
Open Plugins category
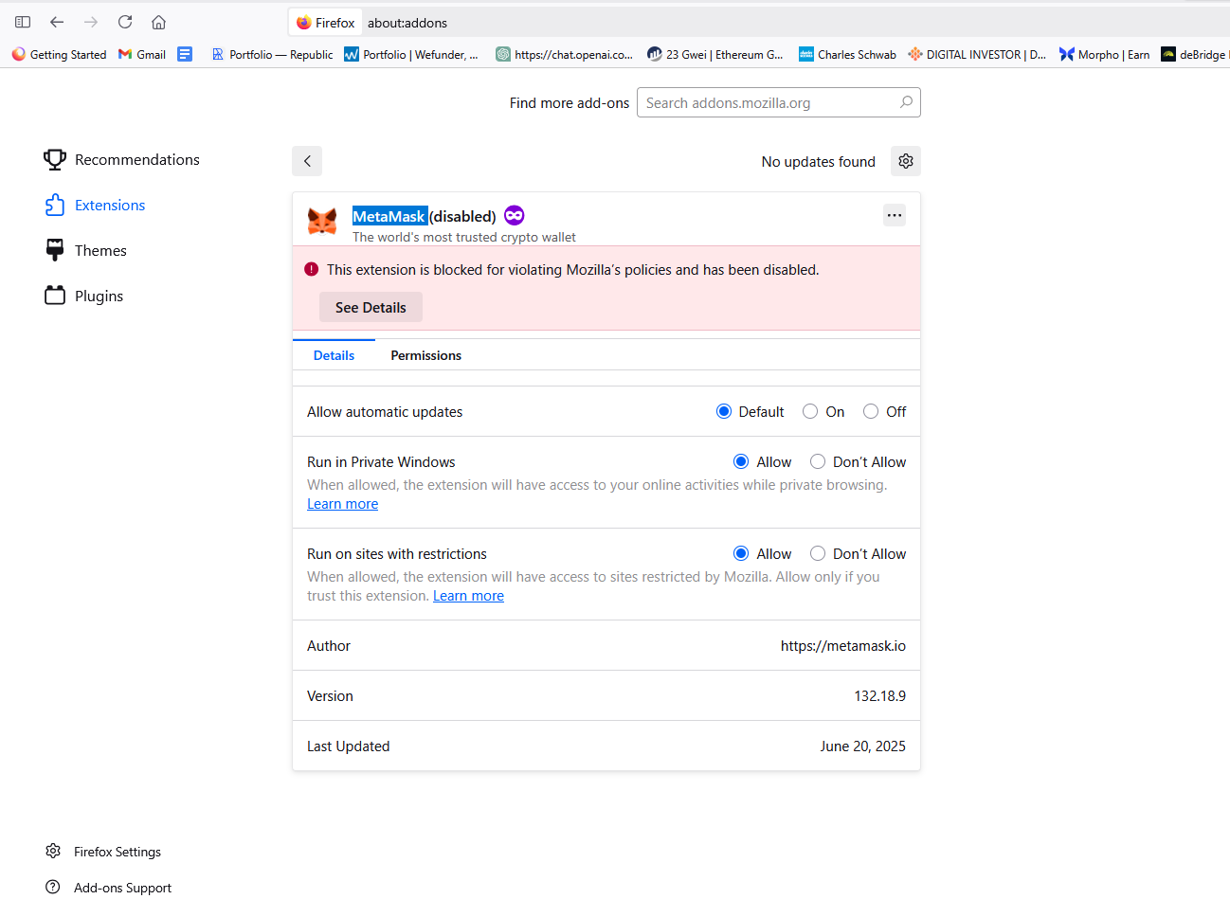(84, 296)
